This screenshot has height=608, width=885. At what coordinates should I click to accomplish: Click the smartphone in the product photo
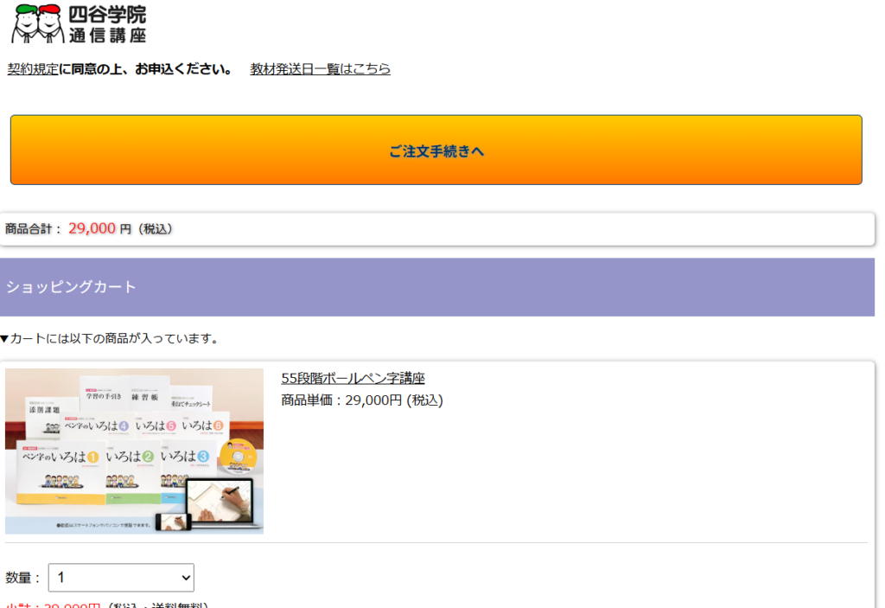click(x=173, y=522)
